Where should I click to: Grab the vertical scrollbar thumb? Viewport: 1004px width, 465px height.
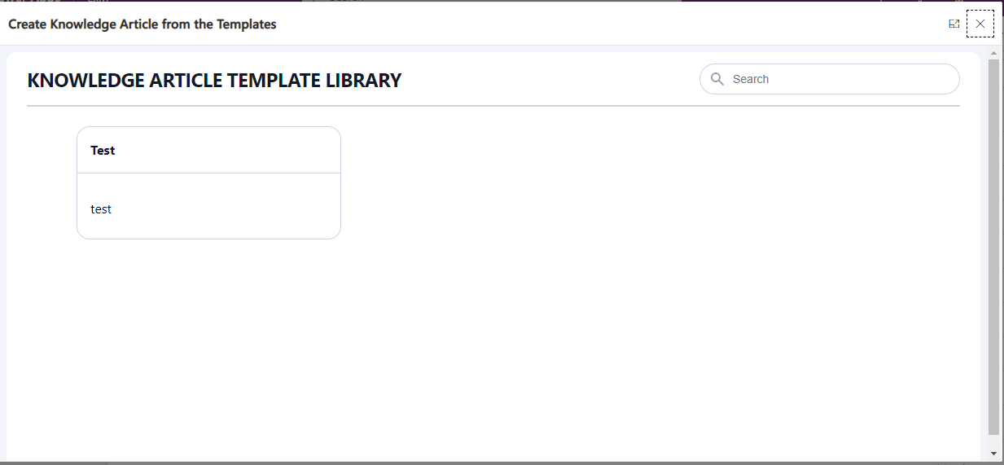(x=993, y=247)
